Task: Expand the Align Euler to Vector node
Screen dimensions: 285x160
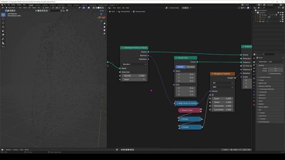Action: pos(177,103)
